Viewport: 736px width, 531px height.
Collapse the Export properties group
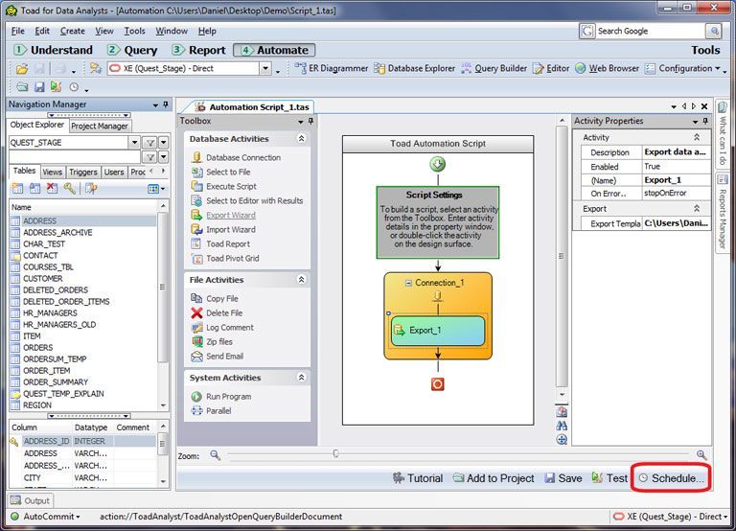(x=697, y=208)
